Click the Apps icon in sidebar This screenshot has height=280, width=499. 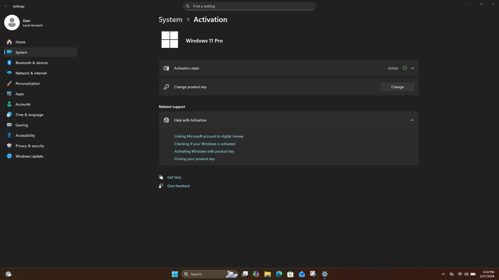click(x=9, y=94)
